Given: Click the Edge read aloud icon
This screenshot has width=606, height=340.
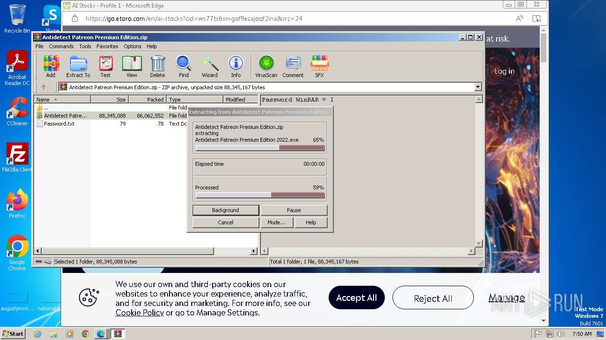Looking at the screenshot, I should (519, 18).
